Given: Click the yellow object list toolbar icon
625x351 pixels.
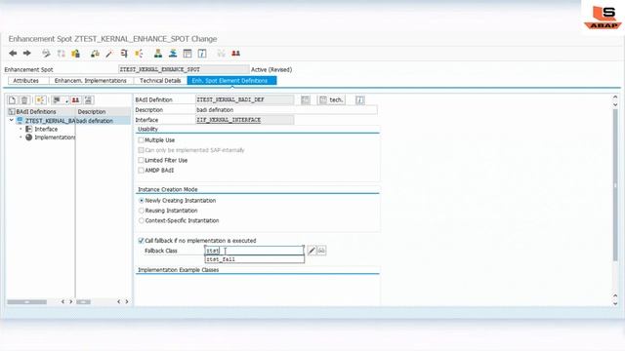Looking at the screenshot, I should pos(139,54).
